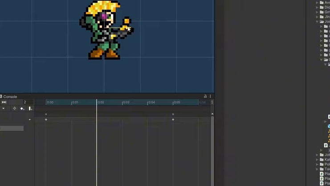Add an animation event marker
The height and width of the screenshot is (186, 330).
coord(30,108)
